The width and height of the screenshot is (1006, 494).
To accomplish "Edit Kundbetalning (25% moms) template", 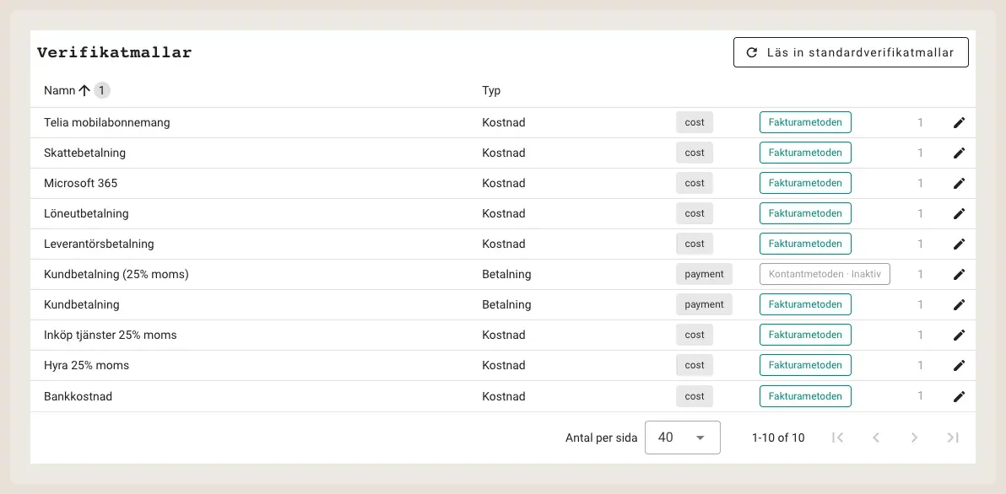I will click(x=960, y=274).
